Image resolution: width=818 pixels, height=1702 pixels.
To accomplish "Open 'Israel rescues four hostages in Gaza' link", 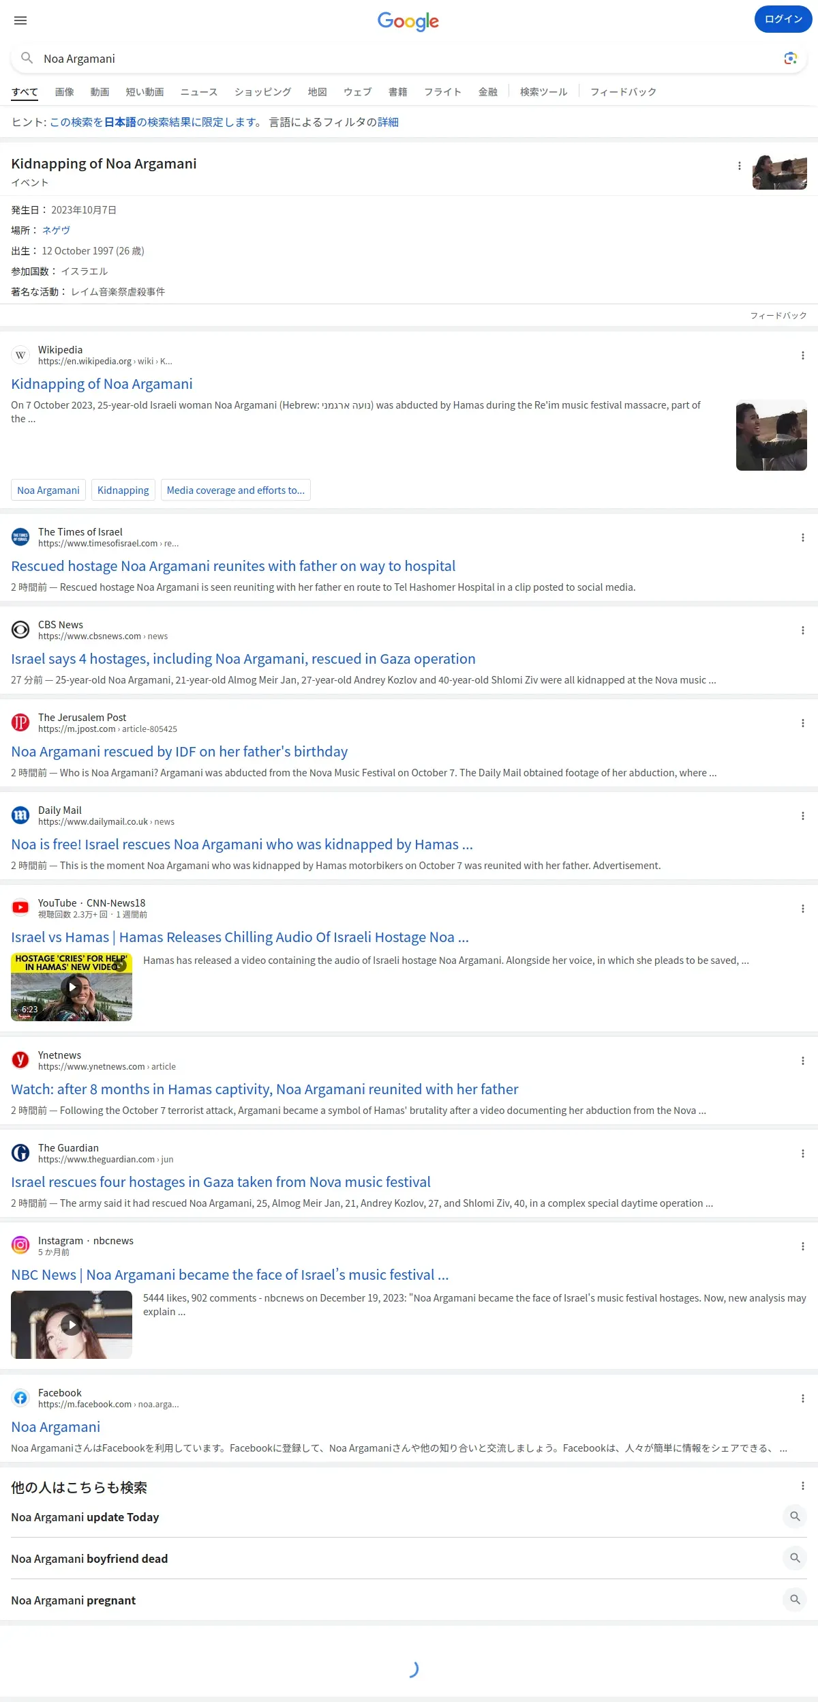I will click(x=221, y=1182).
